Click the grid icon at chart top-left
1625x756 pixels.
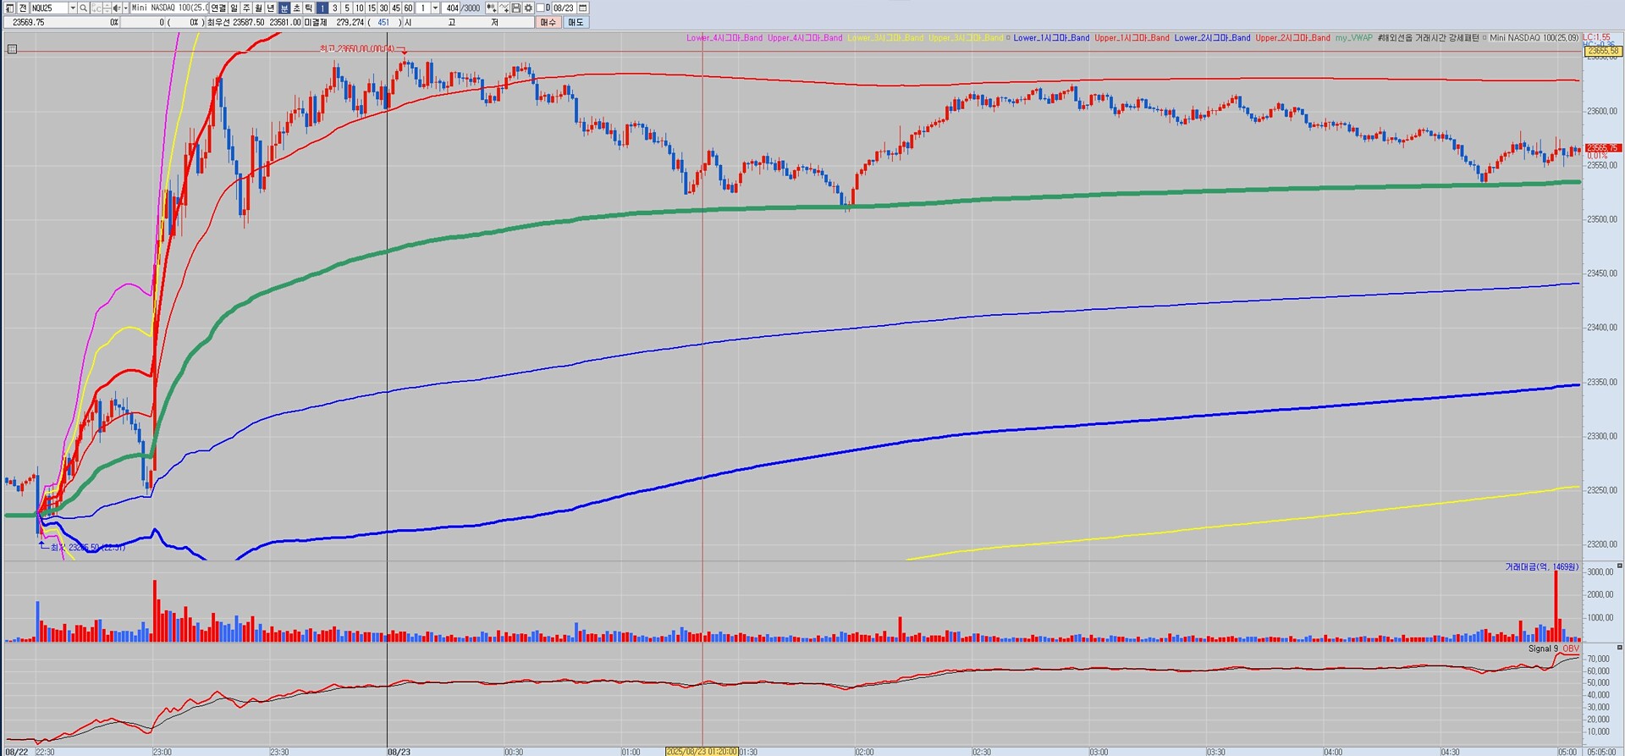(x=12, y=49)
